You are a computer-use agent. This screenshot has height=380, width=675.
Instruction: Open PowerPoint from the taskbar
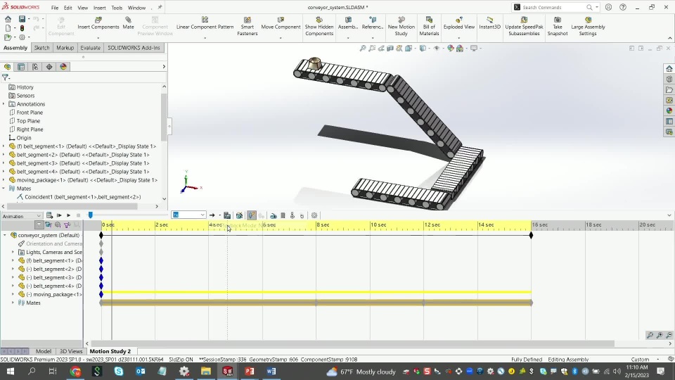249,371
